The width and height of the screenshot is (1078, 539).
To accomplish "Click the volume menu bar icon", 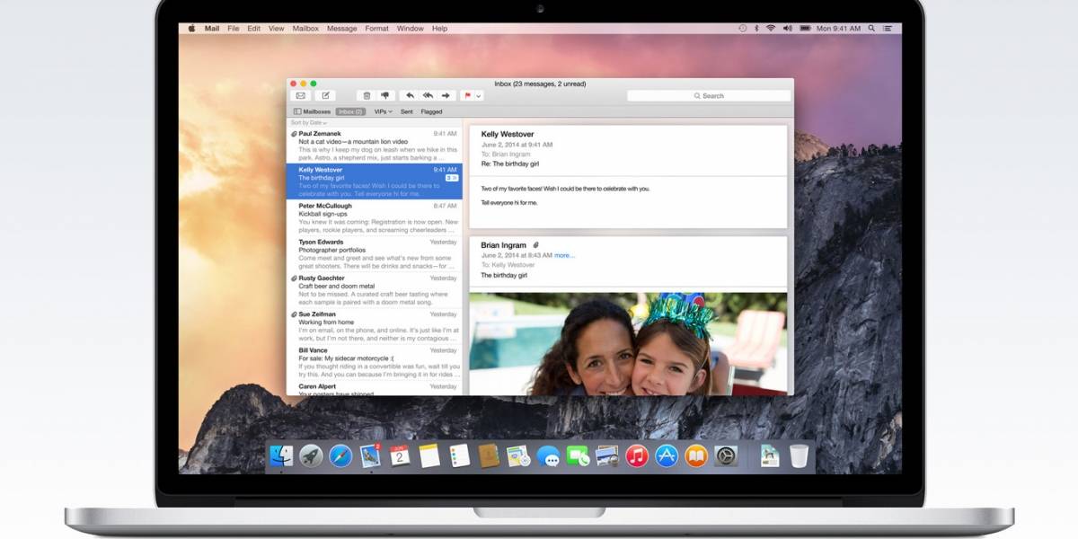I will click(x=787, y=28).
